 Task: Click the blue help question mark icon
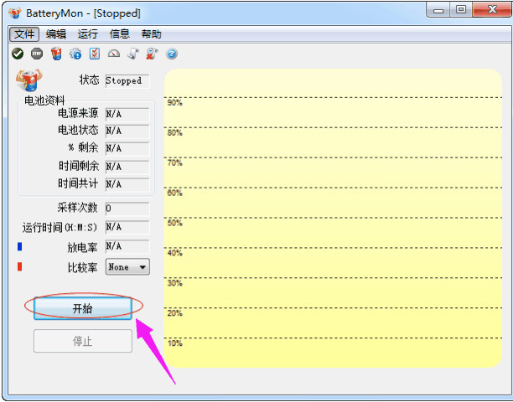coord(172,54)
